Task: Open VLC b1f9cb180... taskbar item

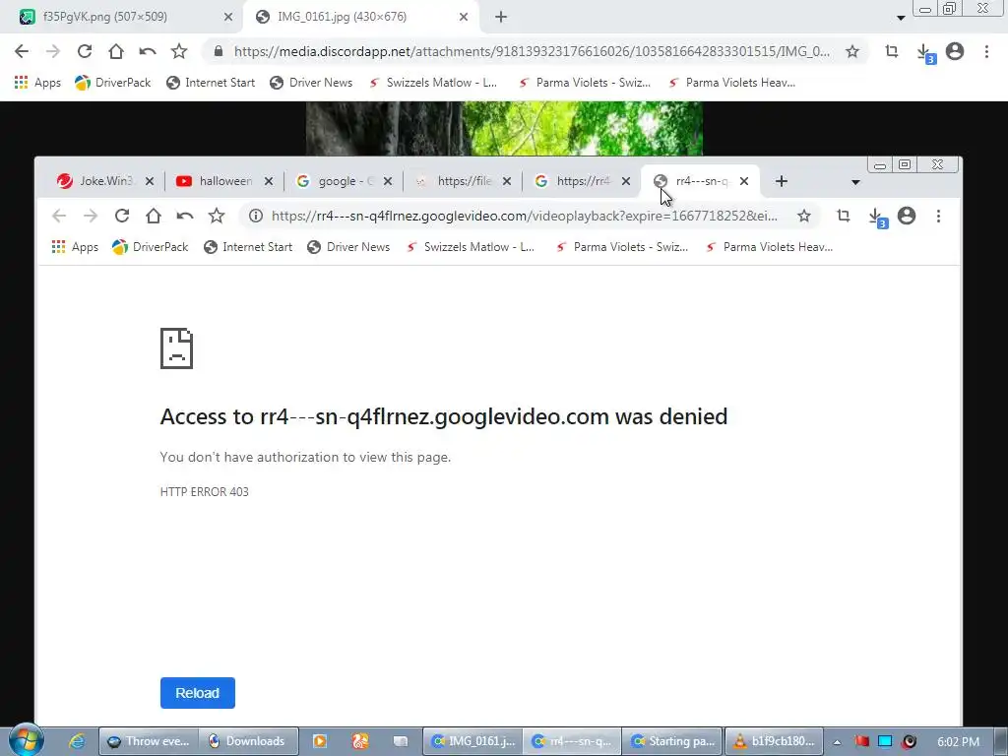Action: tap(774, 741)
